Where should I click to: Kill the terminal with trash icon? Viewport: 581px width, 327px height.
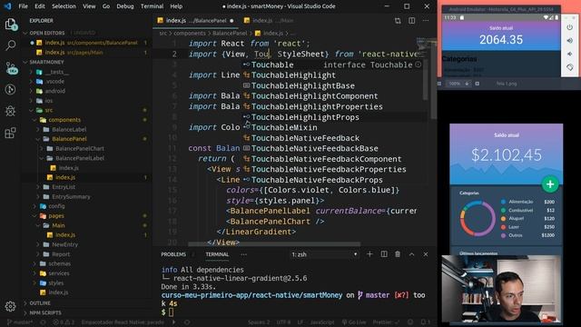point(398,254)
